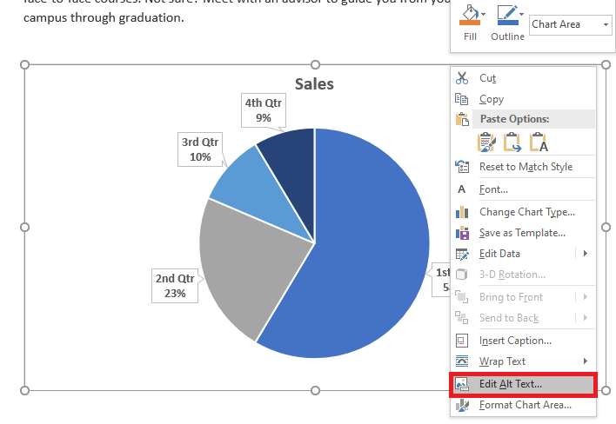
Task: Select the Sales chart title
Action: point(314,84)
